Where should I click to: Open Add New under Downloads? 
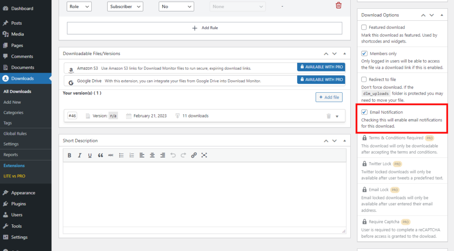(12, 102)
